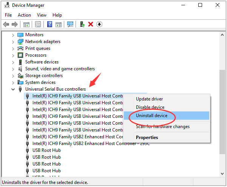Select Sound, video and game controllers label

tap(60, 69)
